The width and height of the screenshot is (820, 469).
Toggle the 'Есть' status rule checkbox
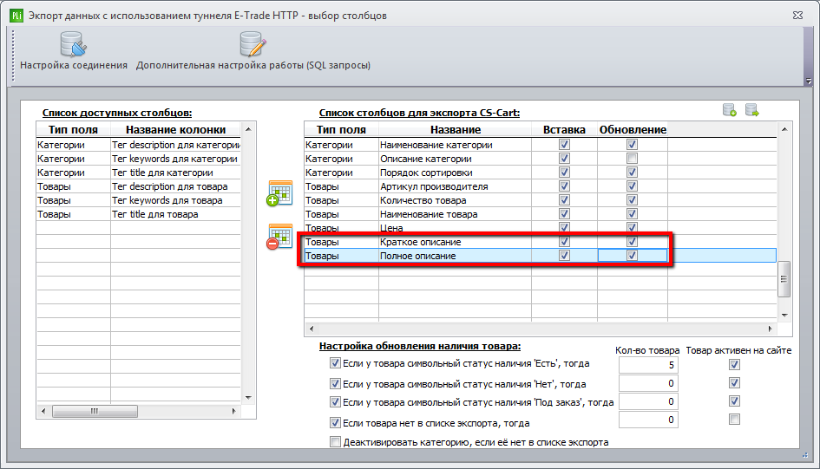(335, 363)
